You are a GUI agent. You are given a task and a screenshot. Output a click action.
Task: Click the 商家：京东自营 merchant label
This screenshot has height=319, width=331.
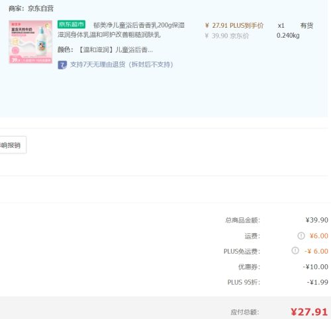click(x=31, y=9)
